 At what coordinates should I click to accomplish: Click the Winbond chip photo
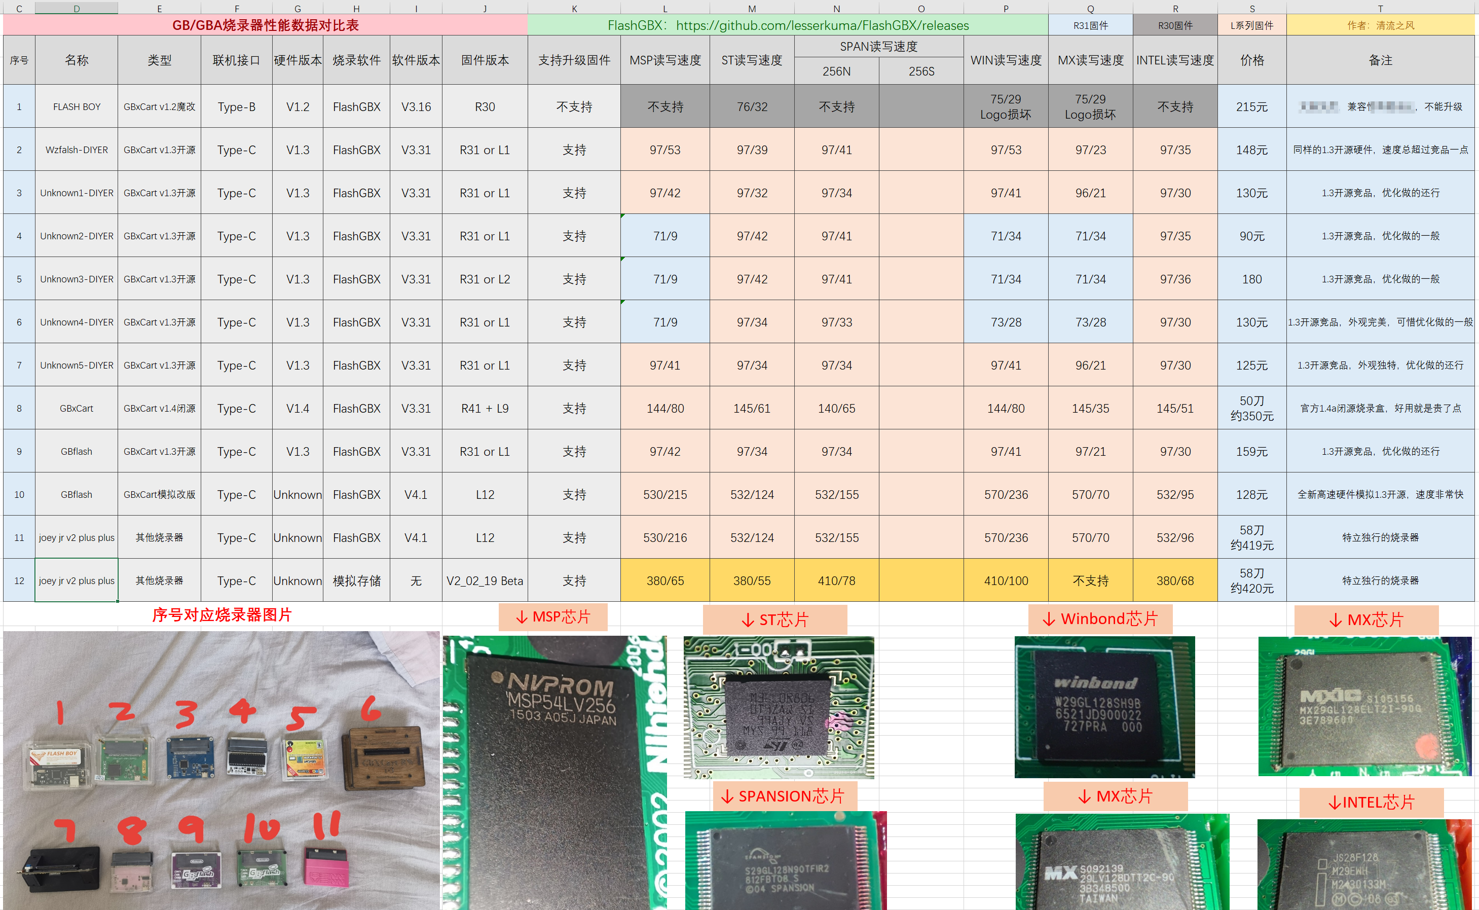[1104, 707]
